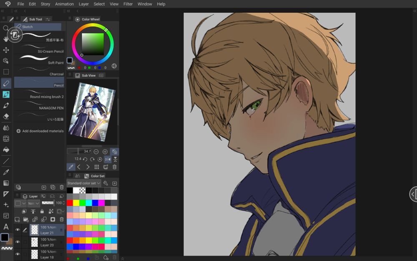Rotate Sub View image left
The width and height of the screenshot is (417, 261).
85,159
